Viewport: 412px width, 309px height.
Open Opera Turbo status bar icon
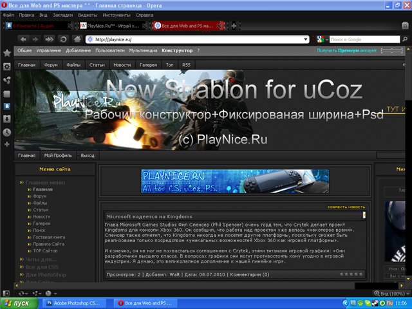click(x=49, y=294)
